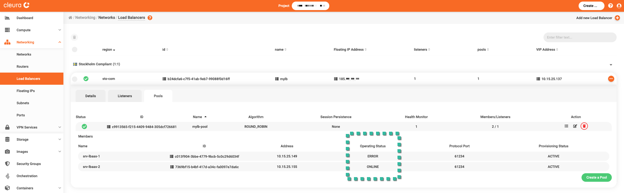Image resolution: width=624 pixels, height=193 pixels.
Task: Expand the VPN Services section
Action: [x=60, y=127]
